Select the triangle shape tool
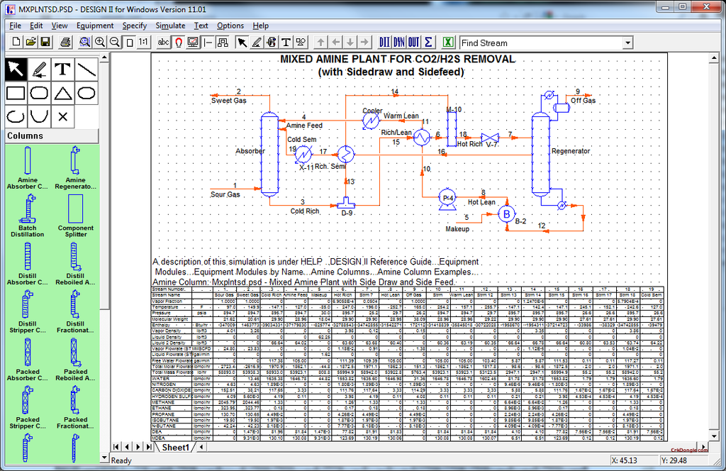Screen dimensions: 726x471 point(63,93)
